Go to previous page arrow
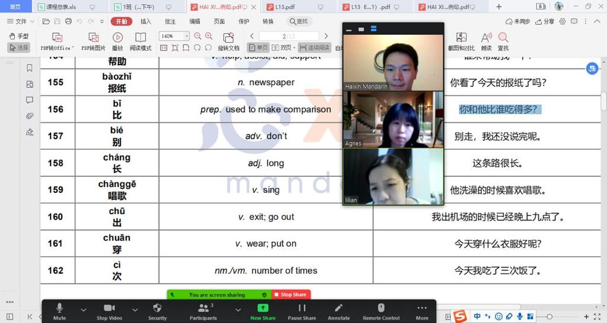Screen dimensions: 607x323 (251, 36)
